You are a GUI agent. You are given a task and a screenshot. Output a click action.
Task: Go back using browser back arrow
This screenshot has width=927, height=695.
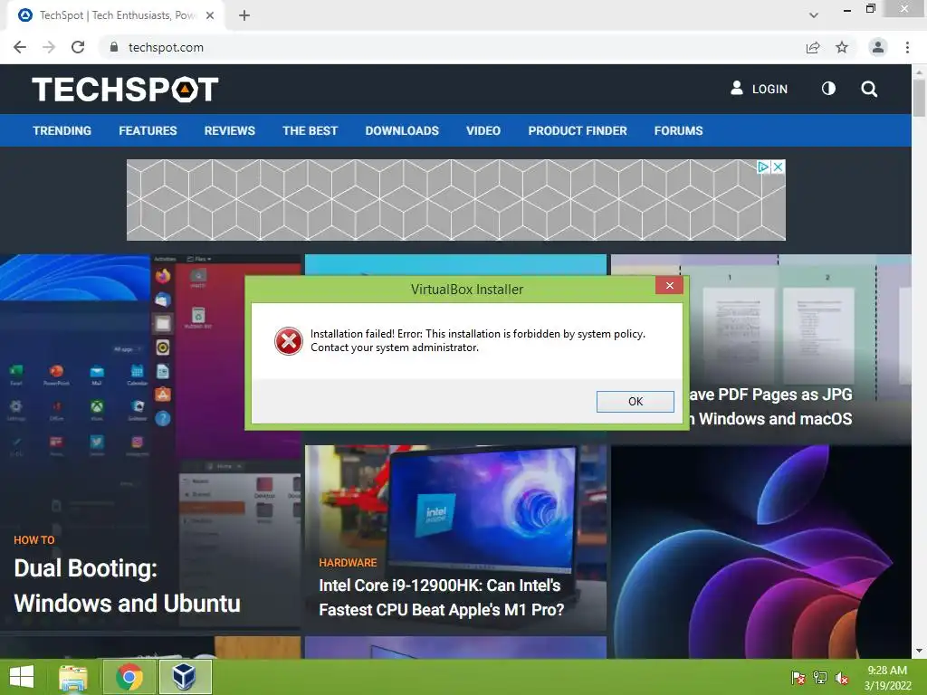point(20,47)
